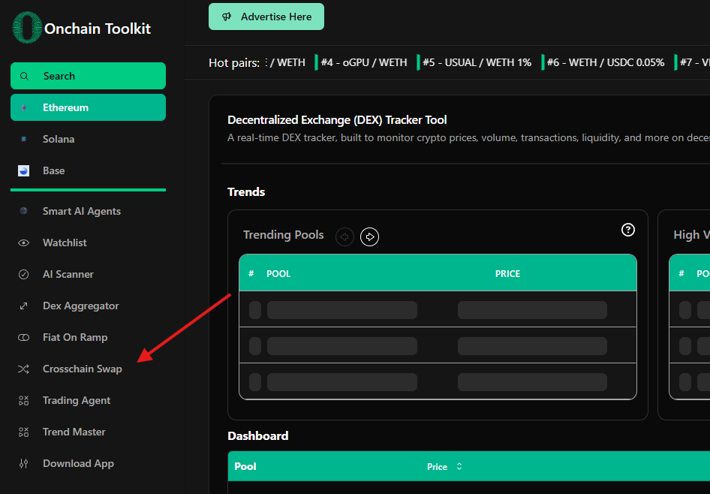
Task: Go to next trending pools page arrow
Action: [x=369, y=237]
